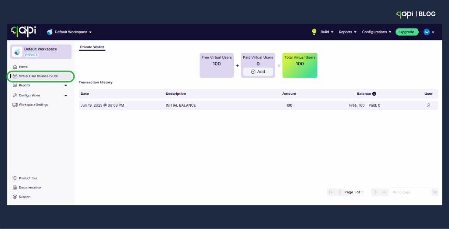Open the Build menu
The image size is (449, 229).
[x=327, y=32]
